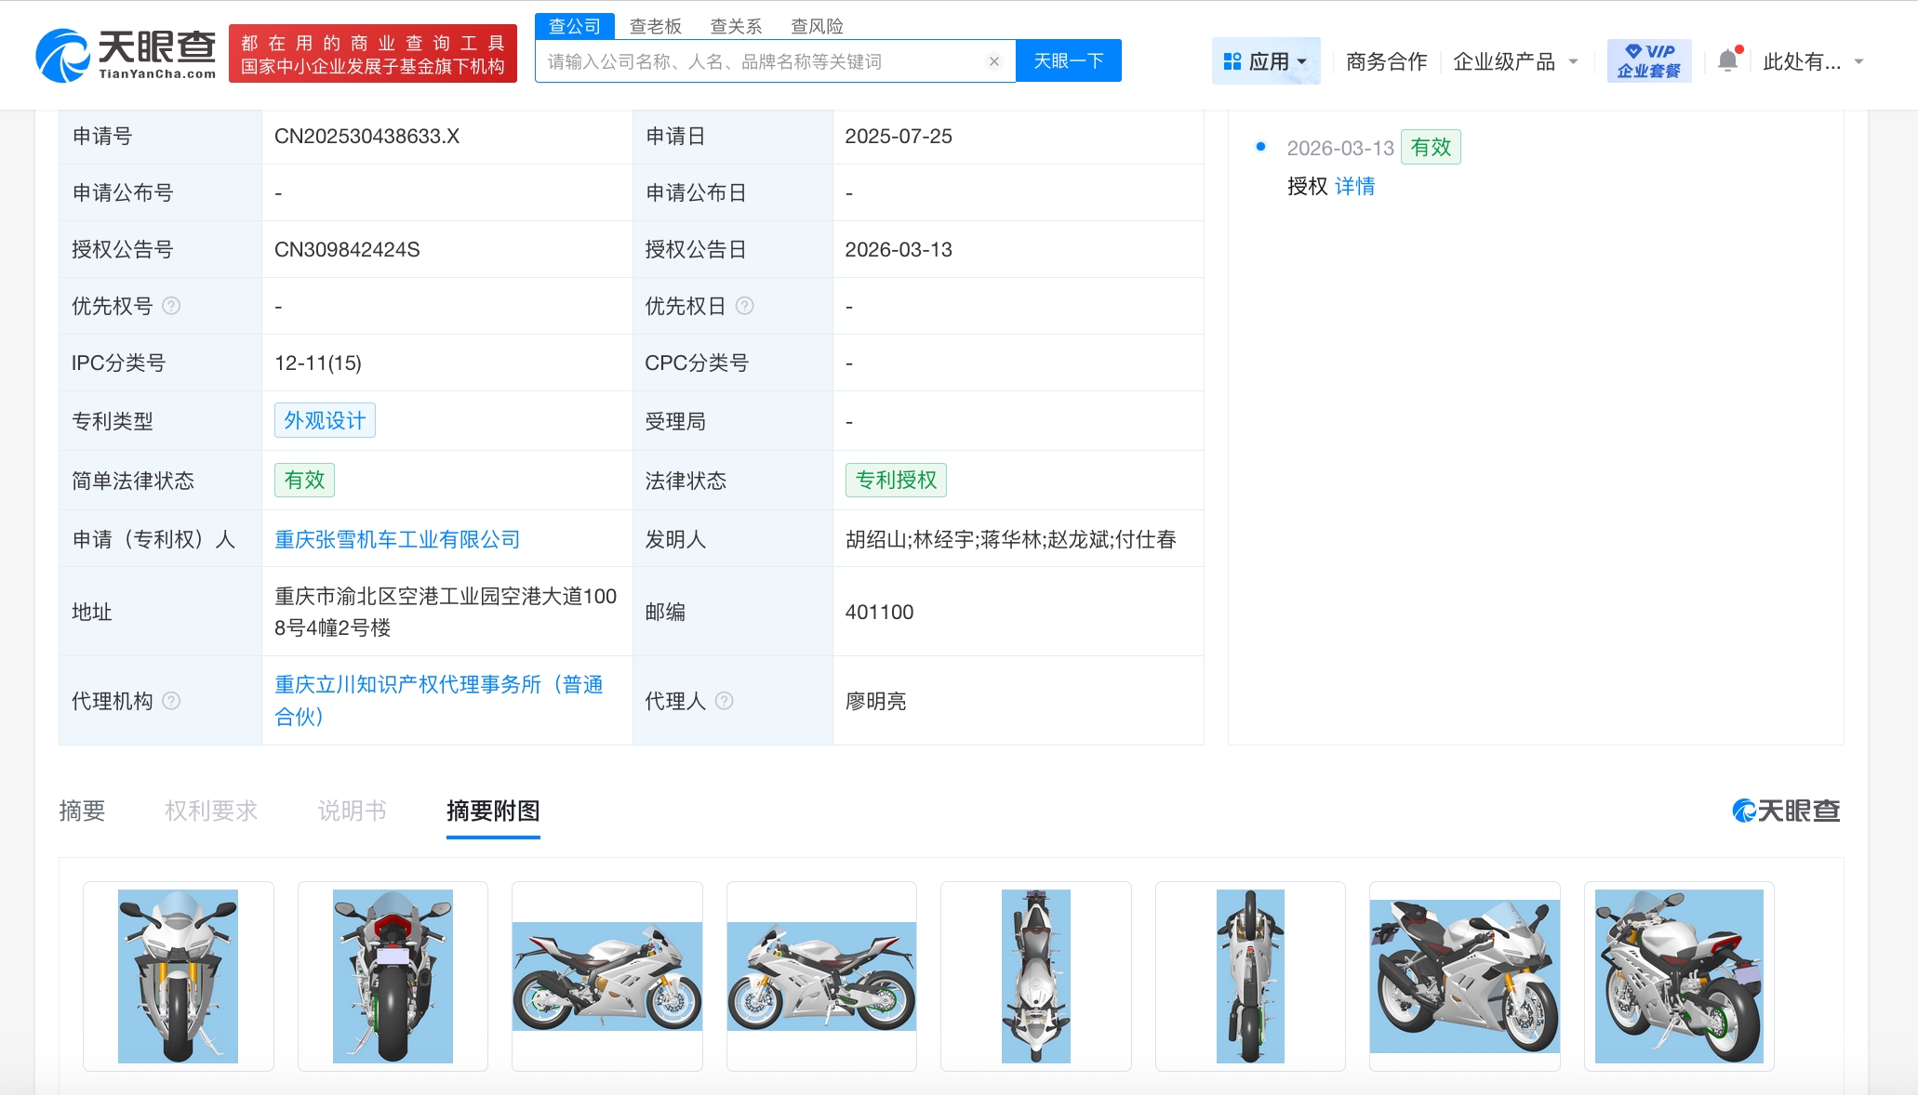Click the VIP企业套餐 icon
The height and width of the screenshot is (1095, 1918).
pyautogui.click(x=1648, y=59)
